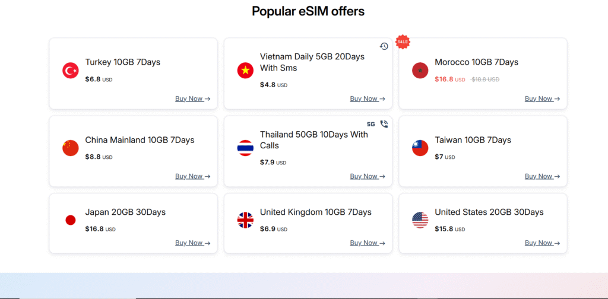Buy Now for China Mainland eSIM
608x299 pixels.
click(x=193, y=176)
